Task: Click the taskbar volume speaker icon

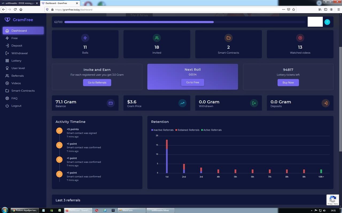Action: tap(325, 210)
